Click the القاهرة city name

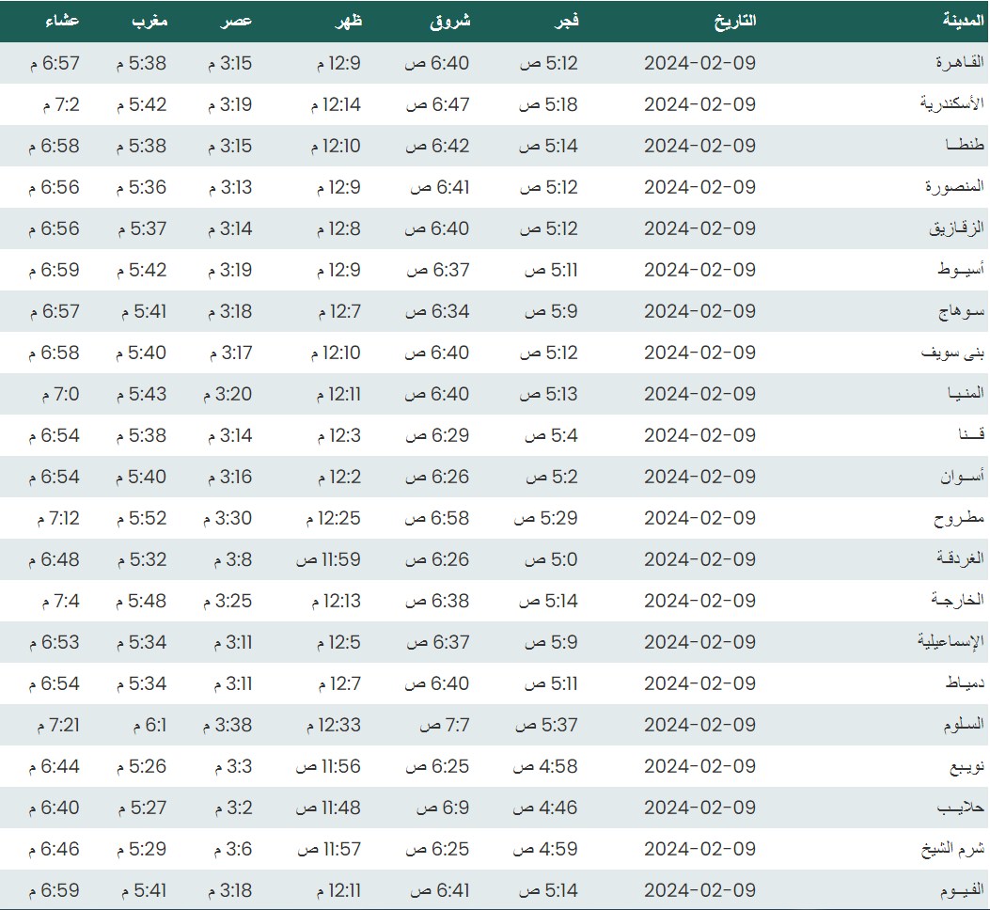pos(959,63)
